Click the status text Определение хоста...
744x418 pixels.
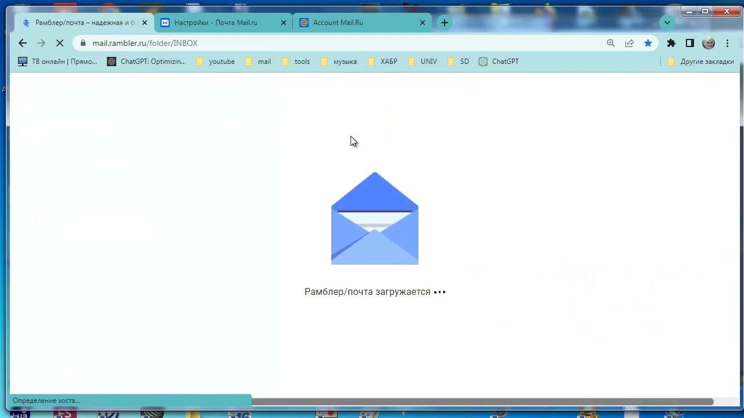pyautogui.click(x=46, y=401)
